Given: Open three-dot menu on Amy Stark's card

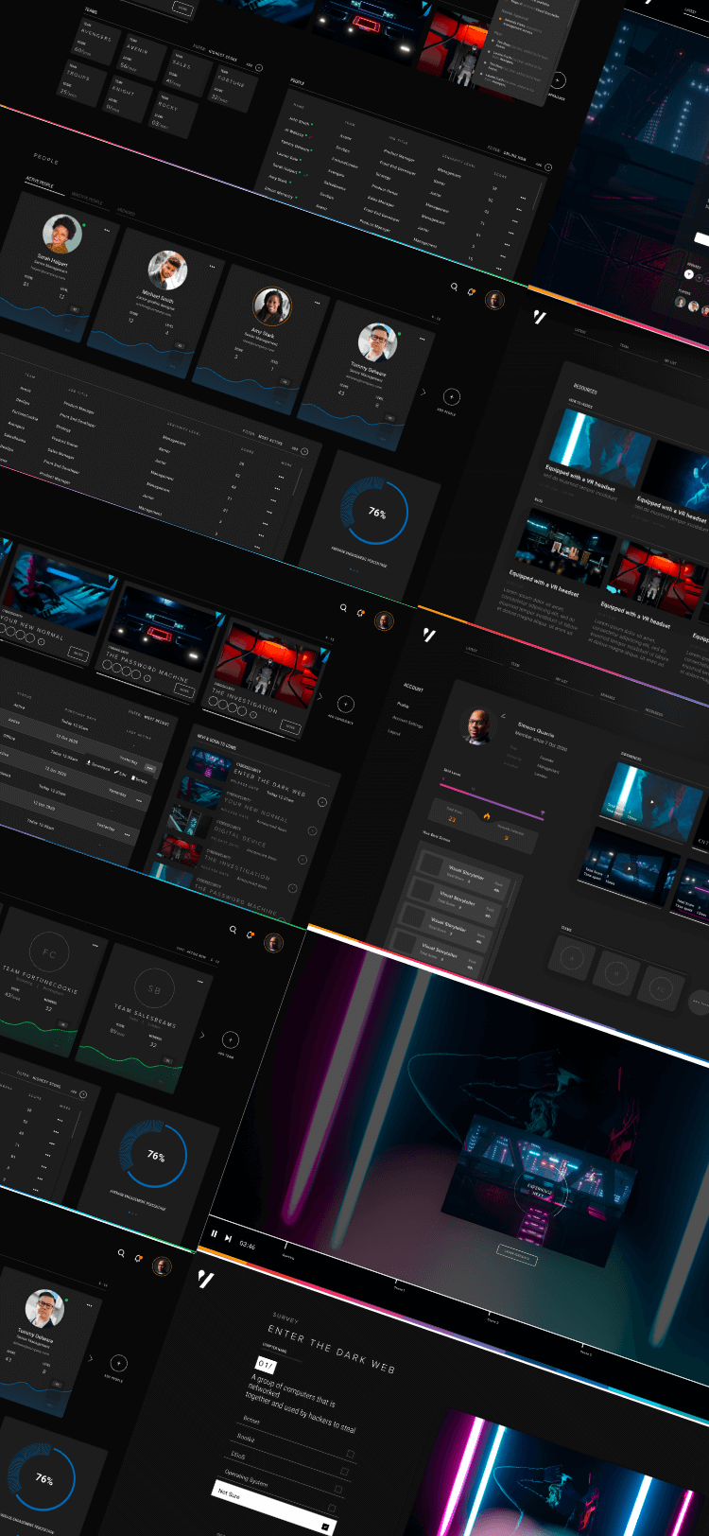Looking at the screenshot, I should 318,303.
